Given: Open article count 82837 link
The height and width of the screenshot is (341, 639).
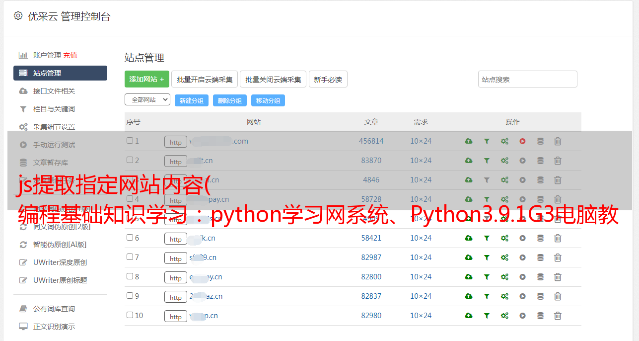Looking at the screenshot, I should coord(371,296).
